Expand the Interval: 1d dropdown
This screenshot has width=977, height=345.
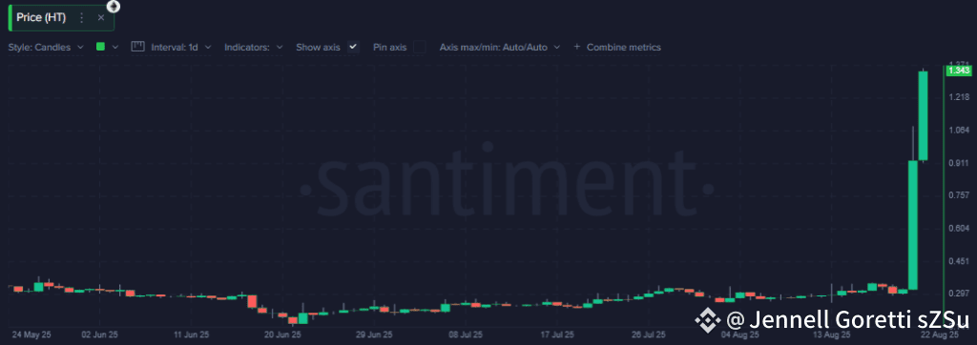pyautogui.click(x=181, y=47)
